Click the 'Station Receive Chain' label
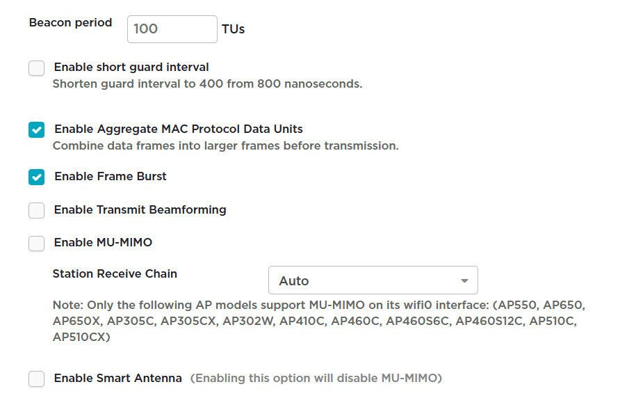The height and width of the screenshot is (405, 627). (115, 273)
